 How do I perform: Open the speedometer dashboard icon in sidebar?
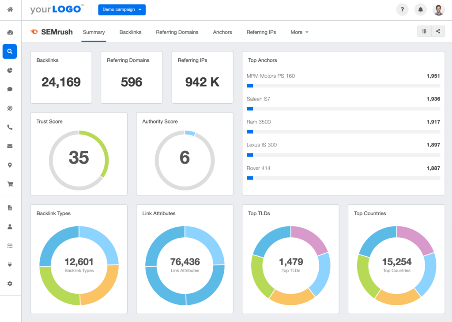(x=10, y=32)
